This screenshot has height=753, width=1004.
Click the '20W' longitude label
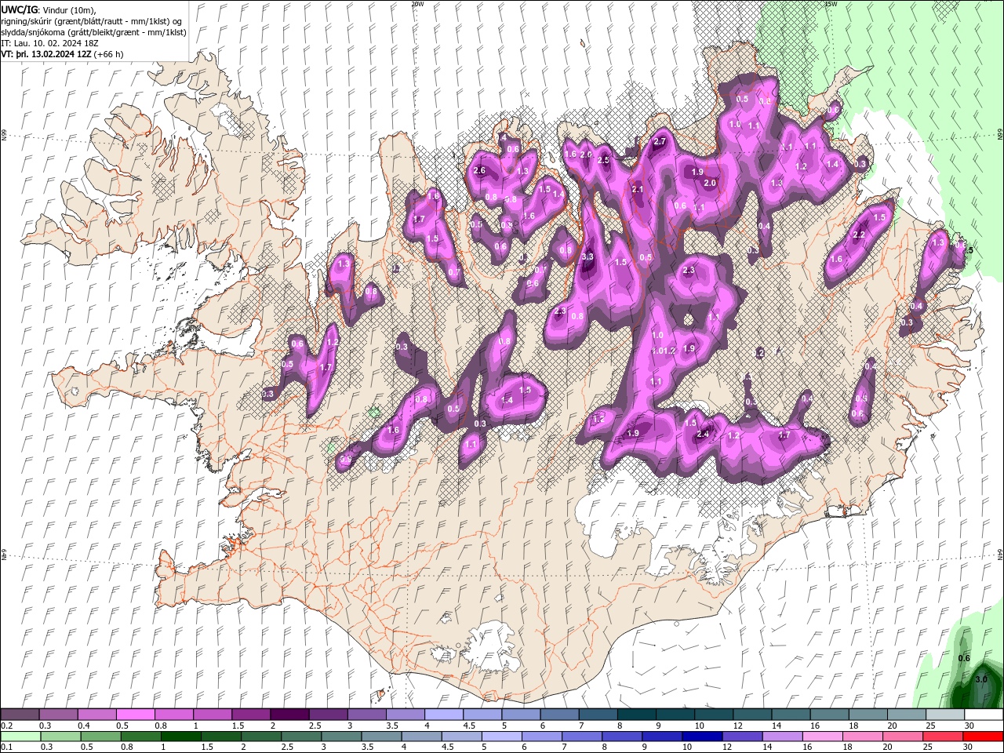click(x=417, y=4)
